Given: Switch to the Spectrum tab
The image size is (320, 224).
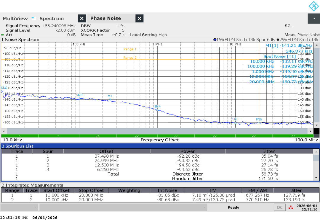Looking at the screenshot, I should [x=52, y=19].
